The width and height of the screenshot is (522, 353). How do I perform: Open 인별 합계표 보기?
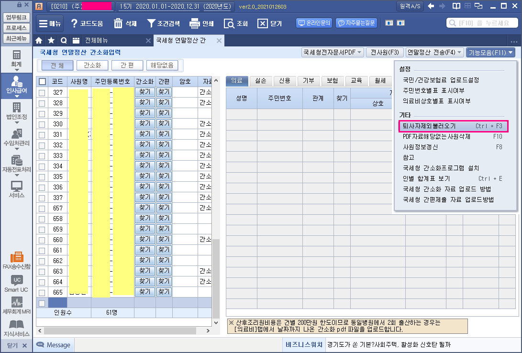point(453,178)
